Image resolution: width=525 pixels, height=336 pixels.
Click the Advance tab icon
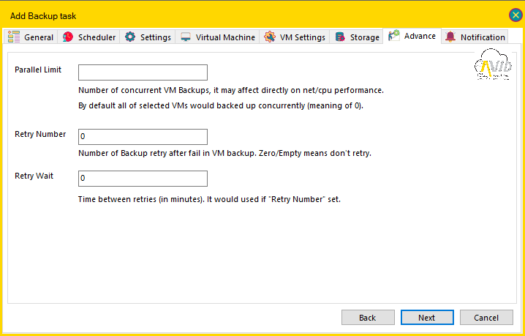[x=394, y=36]
